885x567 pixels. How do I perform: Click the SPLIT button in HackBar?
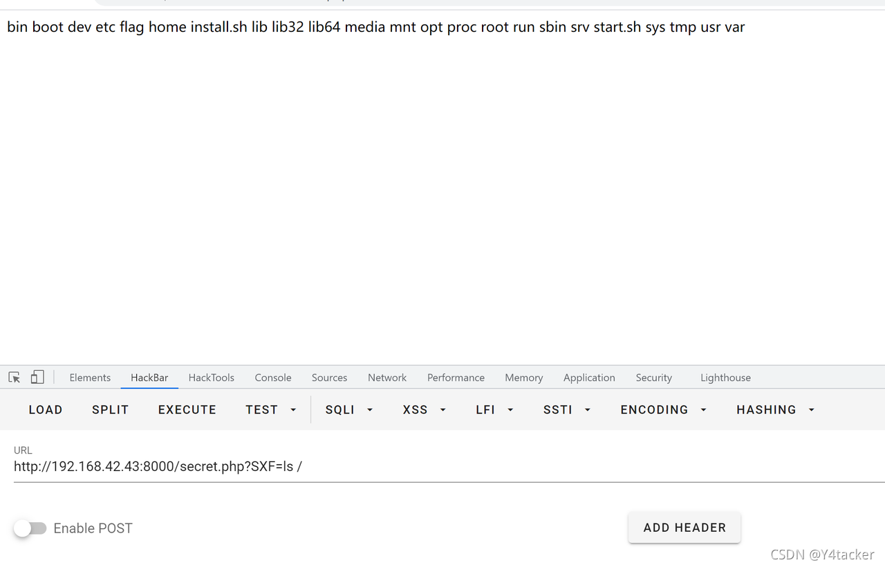pyautogui.click(x=111, y=410)
